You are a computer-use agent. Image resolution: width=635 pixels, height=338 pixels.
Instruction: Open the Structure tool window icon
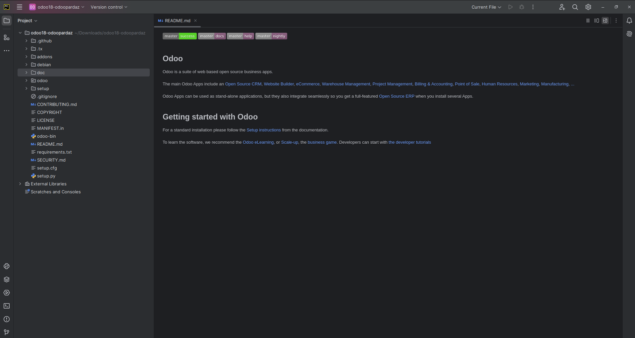7,37
